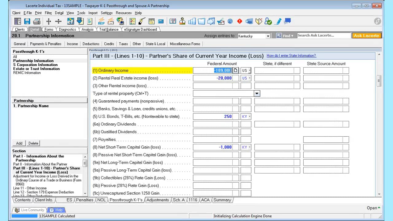Open the E-File menu
This screenshot has width=393, height=221.
(28, 13)
